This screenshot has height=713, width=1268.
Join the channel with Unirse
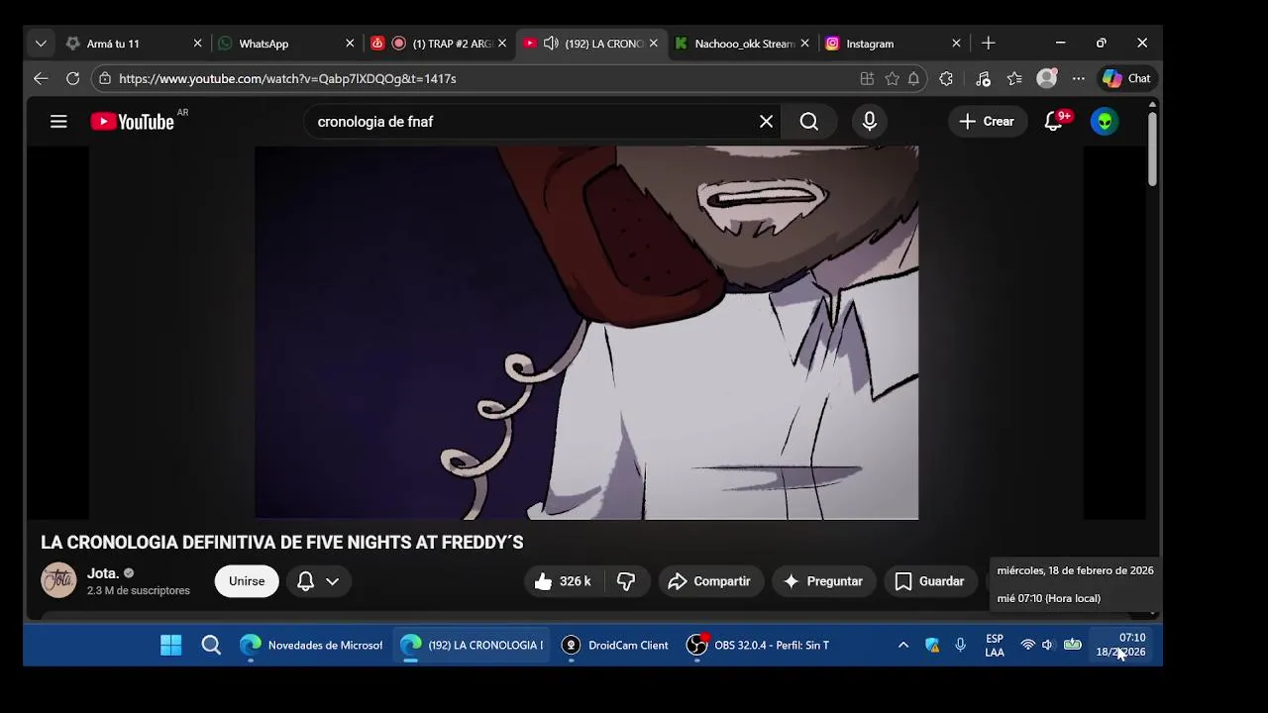[x=247, y=581]
